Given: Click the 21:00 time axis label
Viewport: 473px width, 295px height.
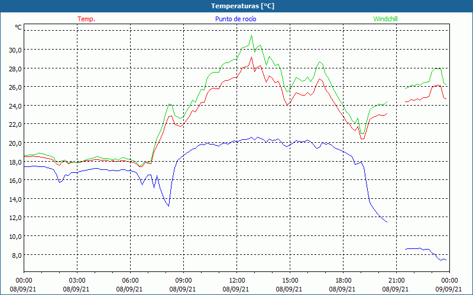Looking at the screenshot, I should click(396, 281).
